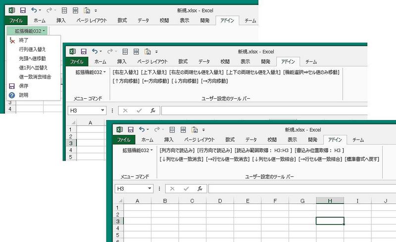Image resolution: width=396 pixels, height=242 pixels.
Task: Click [列方向で読込み] toolbar command
Action: coord(177,150)
